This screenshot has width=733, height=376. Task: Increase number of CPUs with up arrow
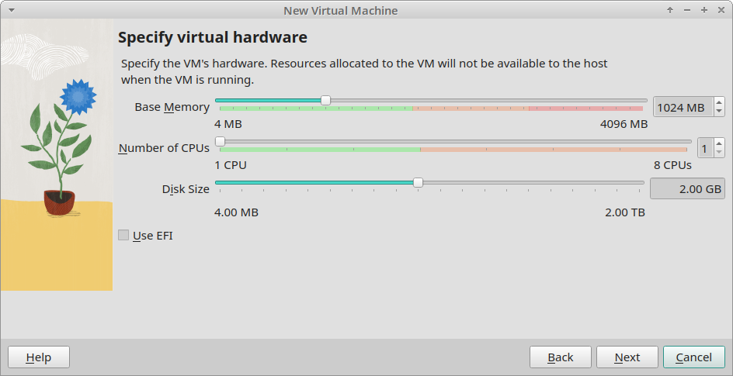[719, 143]
